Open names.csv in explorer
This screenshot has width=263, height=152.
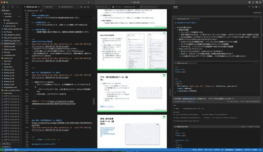8,58
